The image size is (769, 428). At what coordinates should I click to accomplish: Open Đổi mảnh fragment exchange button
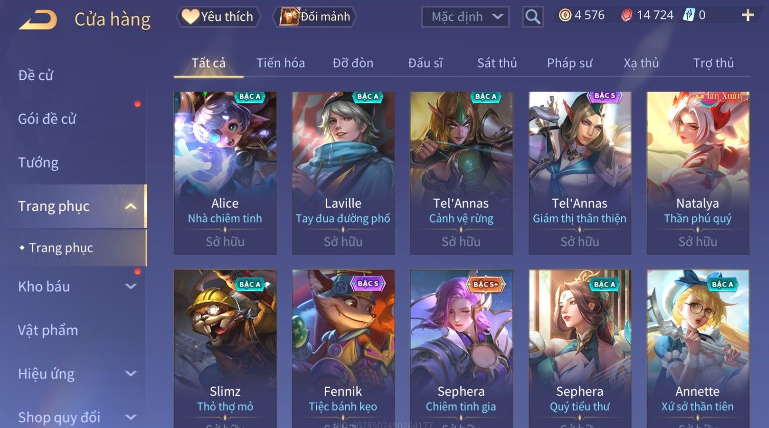(316, 17)
